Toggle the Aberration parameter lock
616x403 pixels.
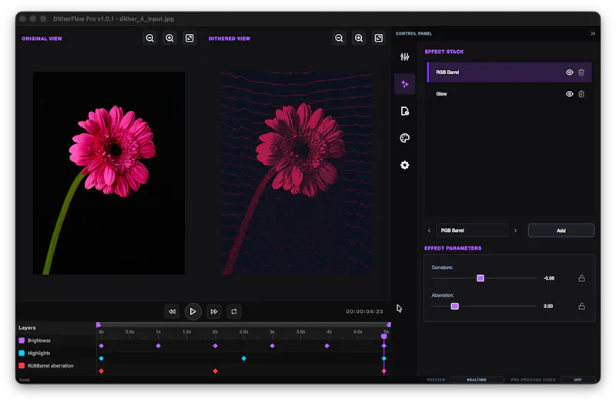click(x=582, y=306)
